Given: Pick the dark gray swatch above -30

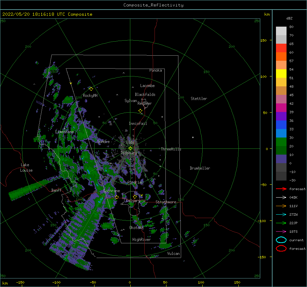Looking at the screenshot, I should (x=281, y=176).
